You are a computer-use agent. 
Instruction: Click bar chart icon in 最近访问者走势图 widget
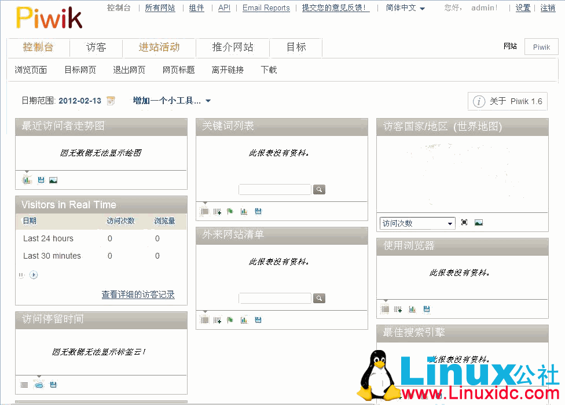27,180
